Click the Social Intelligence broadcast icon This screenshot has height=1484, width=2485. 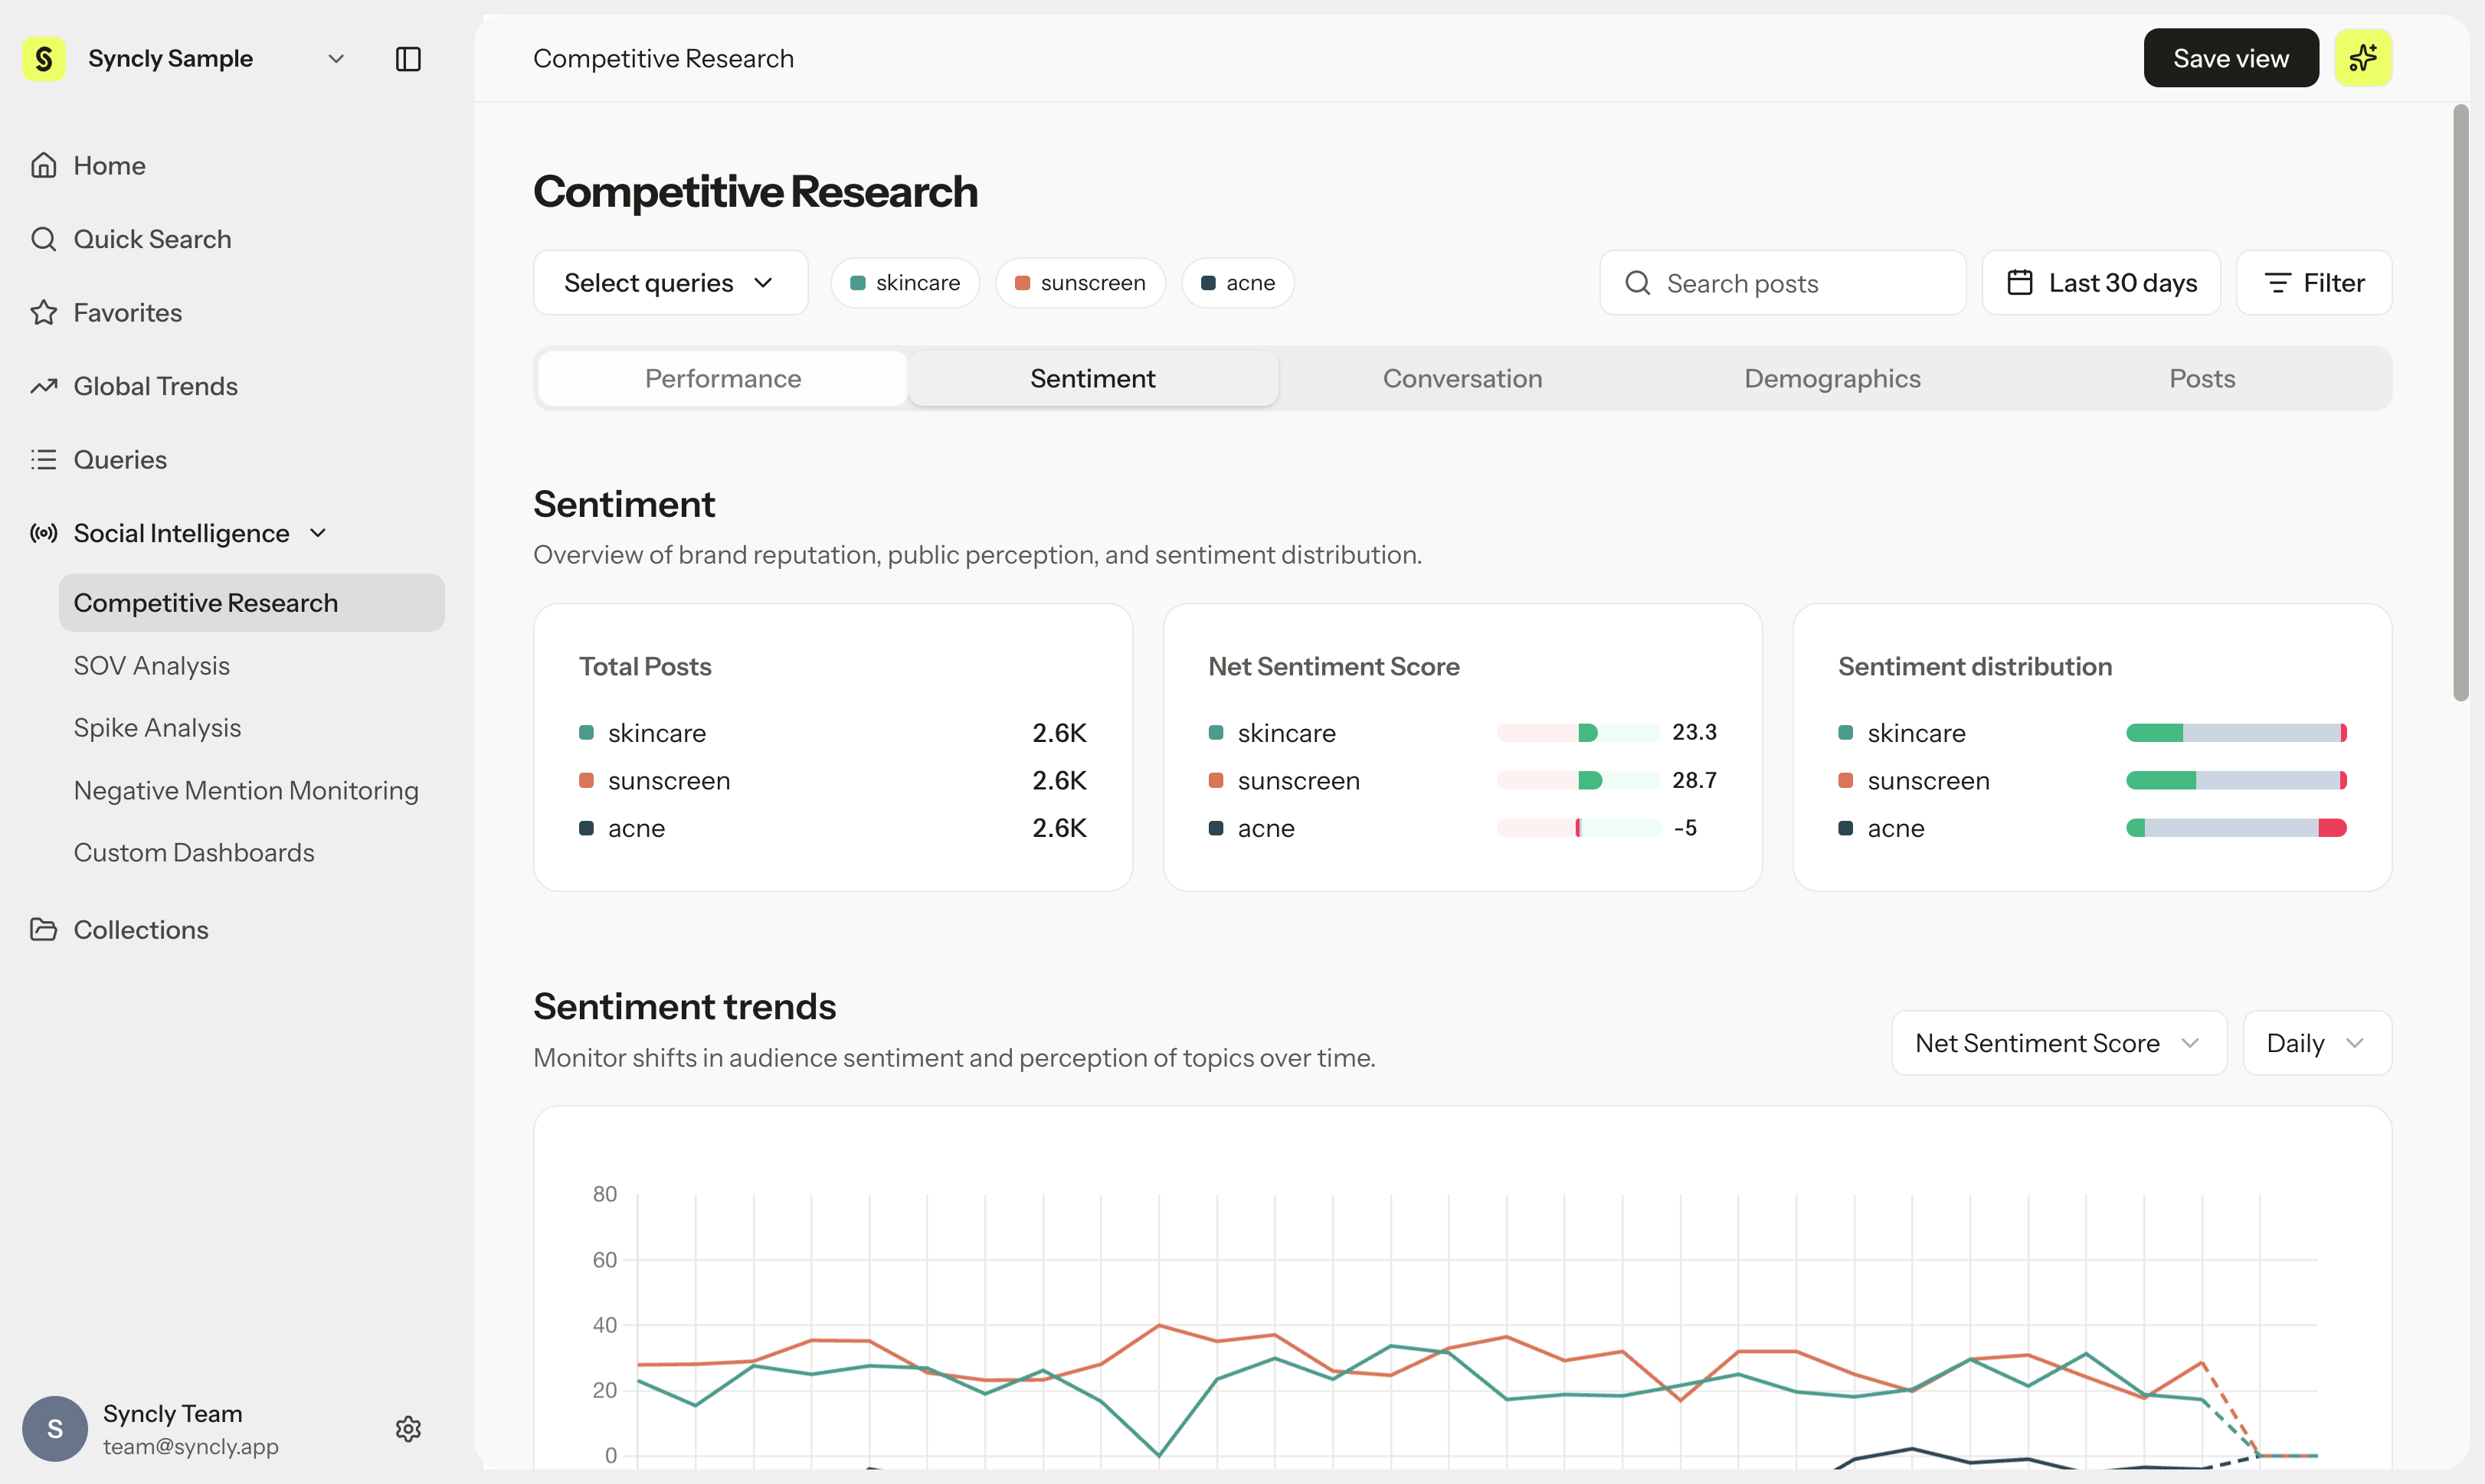click(x=43, y=533)
